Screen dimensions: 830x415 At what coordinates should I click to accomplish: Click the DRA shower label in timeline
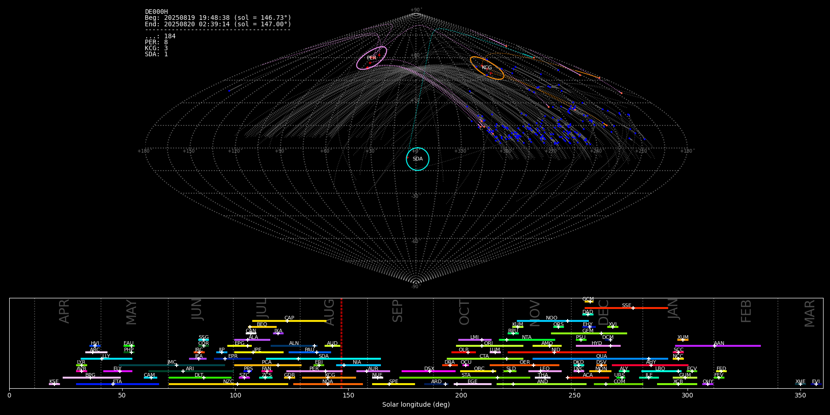coord(450,362)
